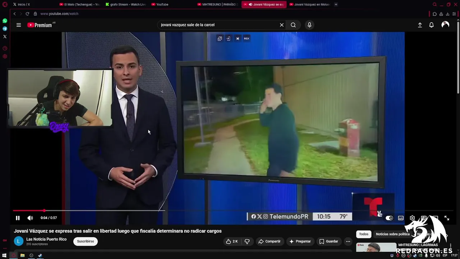Switch to MHTRESUNO | PARAÍSO tab
This screenshot has height=259, width=460.
(217, 4)
